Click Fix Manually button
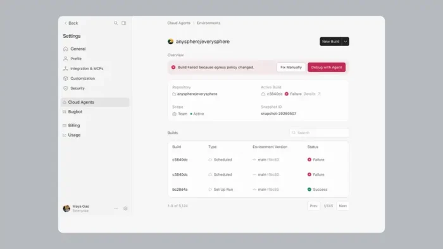443x249 pixels. click(x=291, y=67)
